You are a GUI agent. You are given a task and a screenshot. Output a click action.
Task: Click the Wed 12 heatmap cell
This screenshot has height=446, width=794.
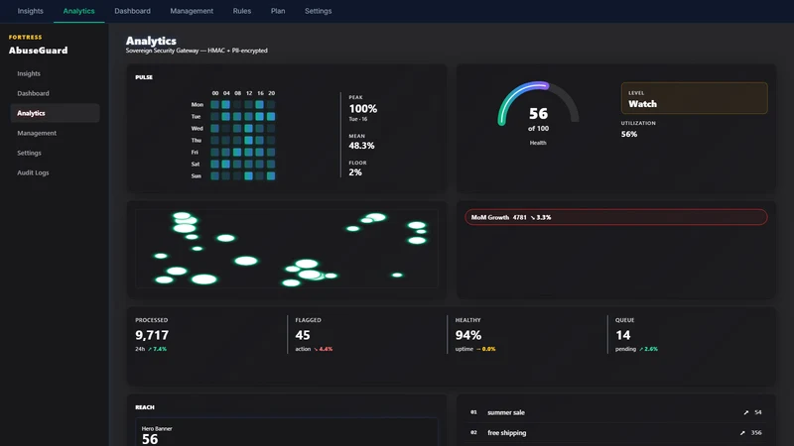coord(249,129)
